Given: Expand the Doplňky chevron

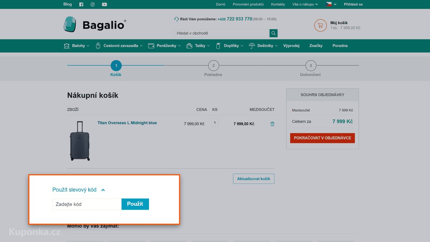Looking at the screenshot, I should tap(242, 46).
